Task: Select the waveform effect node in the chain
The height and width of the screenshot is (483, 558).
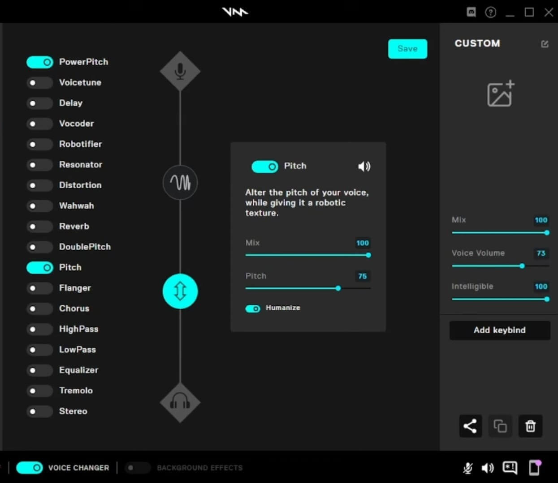Action: 180,183
